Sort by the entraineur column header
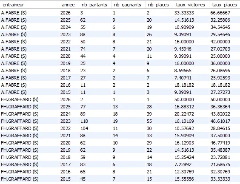 click(x=29, y=5)
